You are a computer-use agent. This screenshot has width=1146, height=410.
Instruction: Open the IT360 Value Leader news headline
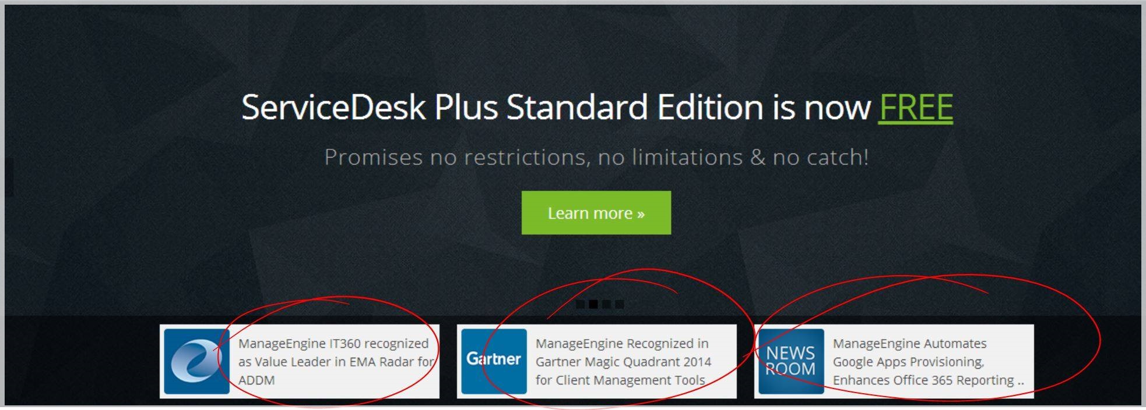[x=336, y=361]
